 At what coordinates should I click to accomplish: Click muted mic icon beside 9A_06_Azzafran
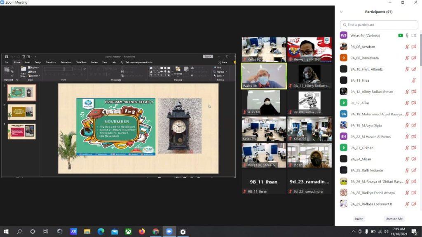click(x=407, y=47)
